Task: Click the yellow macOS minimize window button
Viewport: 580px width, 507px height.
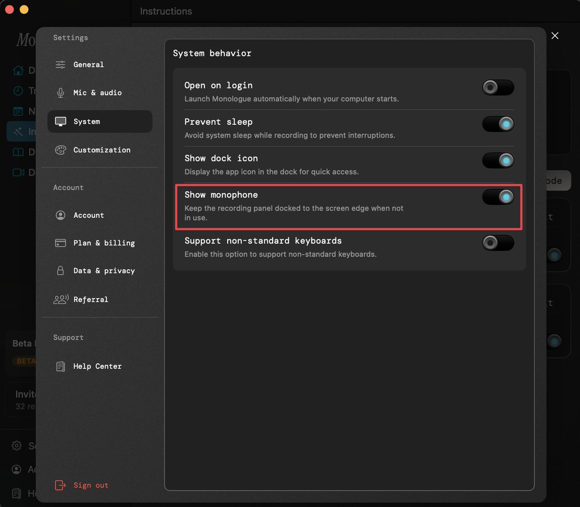Action: coord(24,9)
